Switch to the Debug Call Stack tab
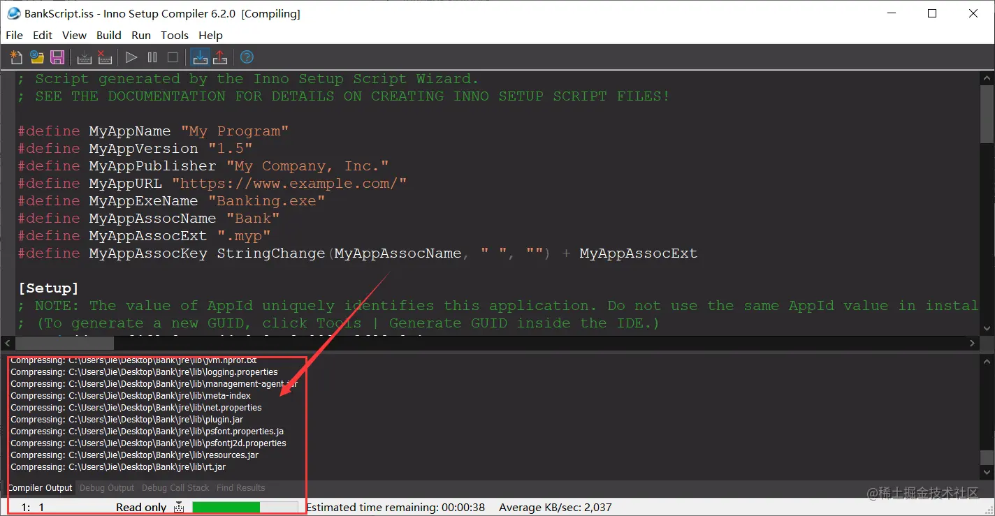Image resolution: width=995 pixels, height=516 pixels. (x=175, y=488)
